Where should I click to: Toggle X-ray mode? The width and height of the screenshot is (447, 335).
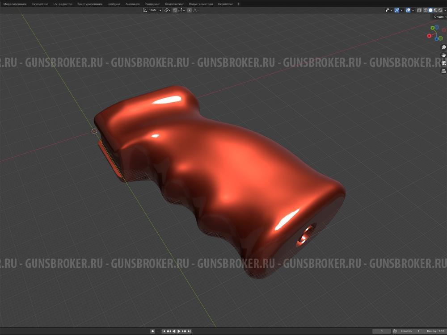419,10
